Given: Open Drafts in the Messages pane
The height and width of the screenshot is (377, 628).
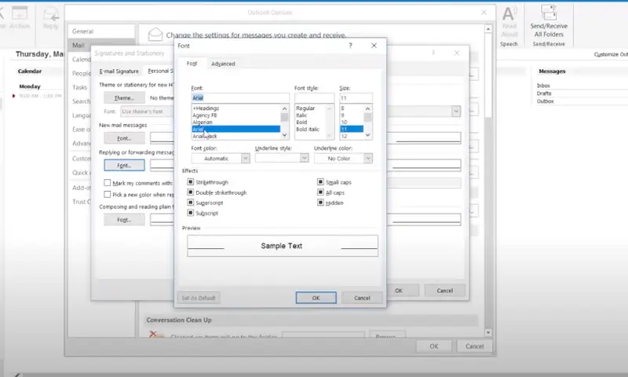Looking at the screenshot, I should tap(544, 93).
